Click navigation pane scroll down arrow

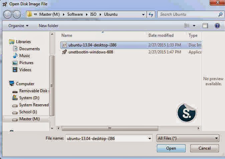pos(52,128)
